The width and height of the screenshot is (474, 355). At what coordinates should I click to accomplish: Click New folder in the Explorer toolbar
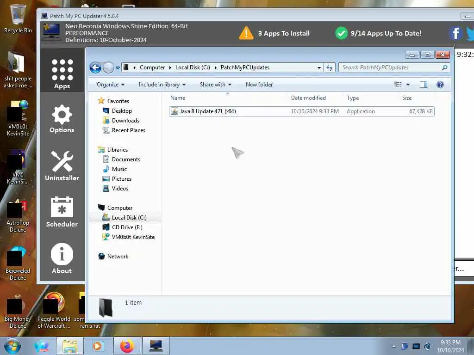click(x=259, y=85)
